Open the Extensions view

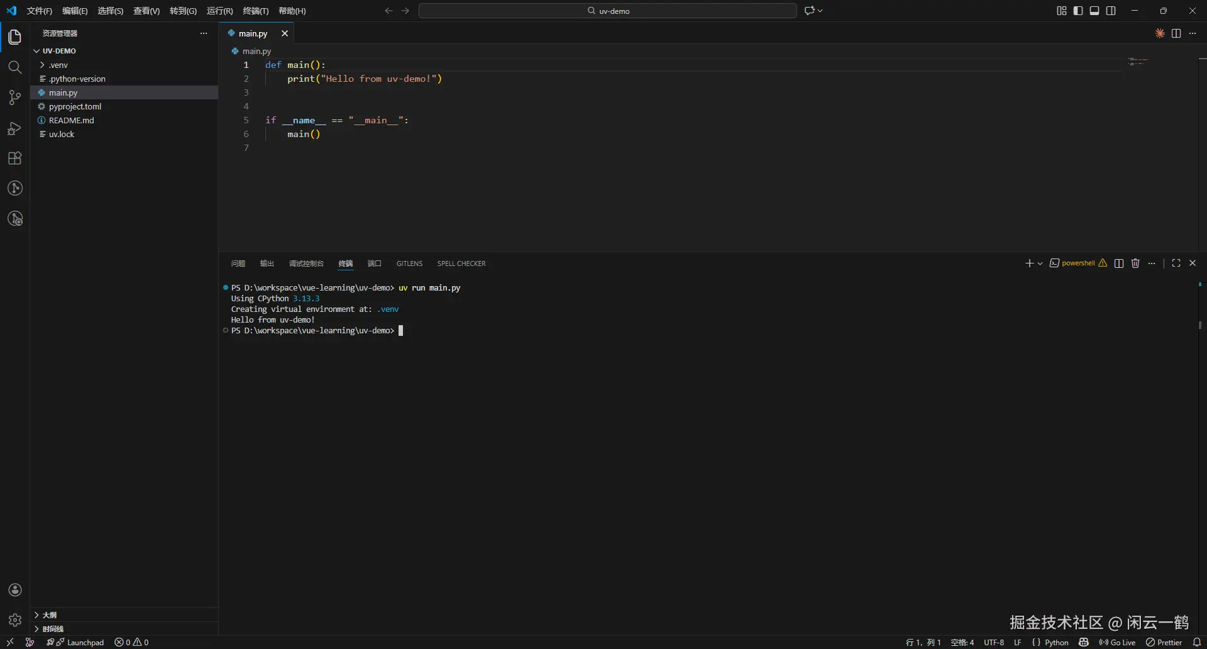coord(15,158)
